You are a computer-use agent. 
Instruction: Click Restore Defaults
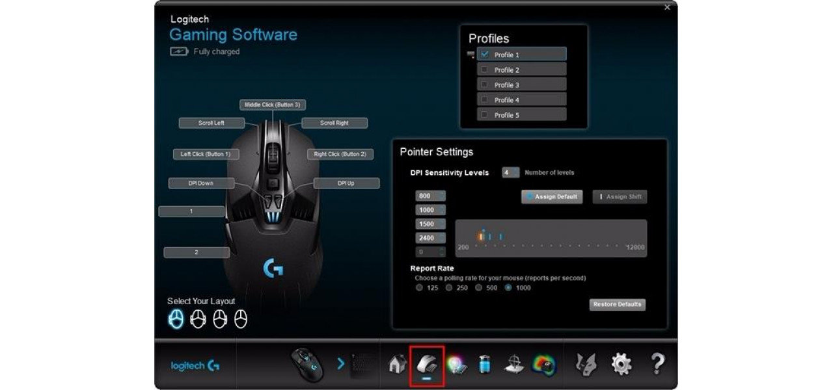click(x=618, y=304)
